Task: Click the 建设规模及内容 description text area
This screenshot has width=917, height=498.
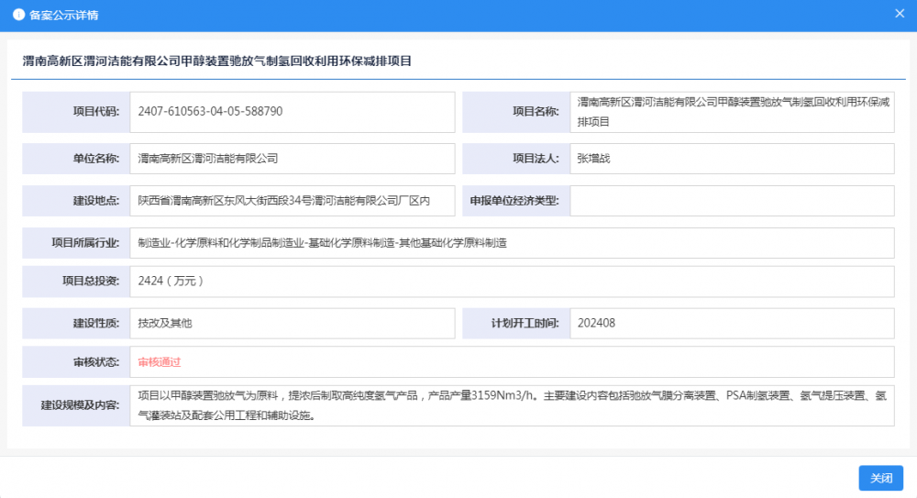Action: pos(512,405)
